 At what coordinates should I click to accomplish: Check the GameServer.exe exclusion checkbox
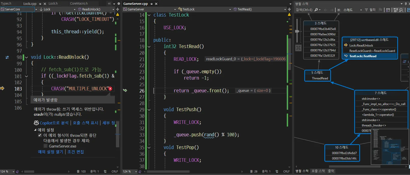[x=45, y=146]
